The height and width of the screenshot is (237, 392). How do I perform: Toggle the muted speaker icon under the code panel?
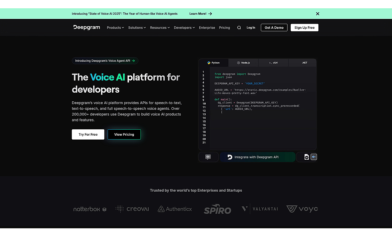click(314, 157)
